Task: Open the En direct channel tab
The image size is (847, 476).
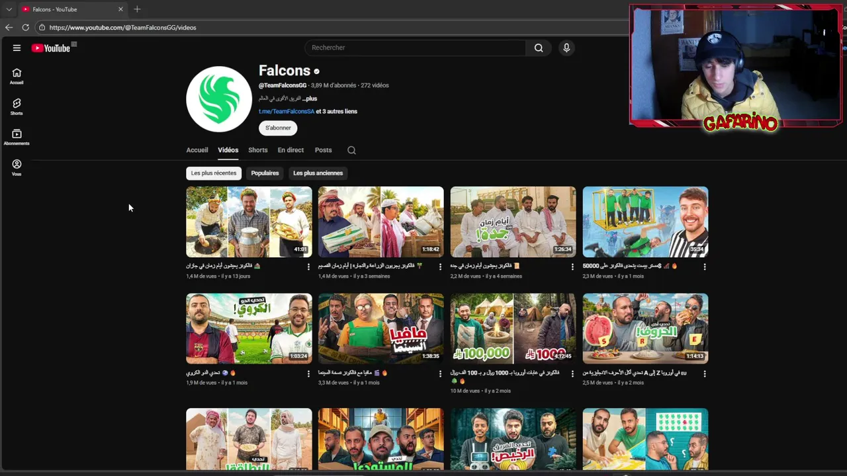Action: point(290,150)
